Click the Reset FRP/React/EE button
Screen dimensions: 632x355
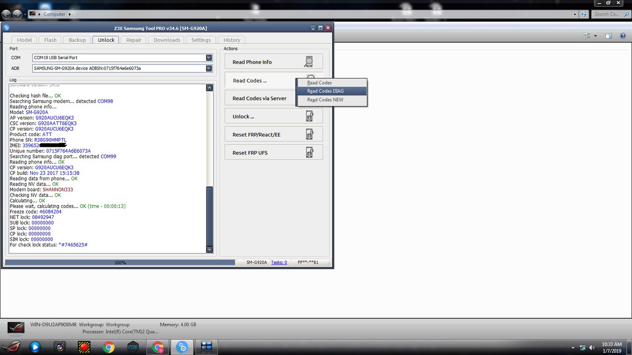tap(274, 135)
